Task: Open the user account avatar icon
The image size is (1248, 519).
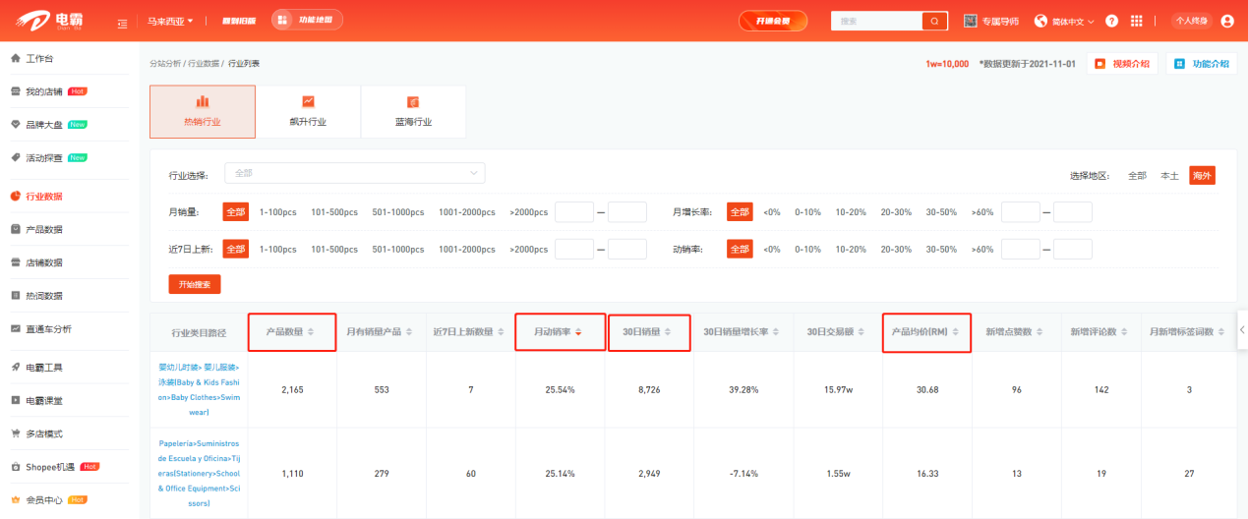Action: (x=1227, y=21)
